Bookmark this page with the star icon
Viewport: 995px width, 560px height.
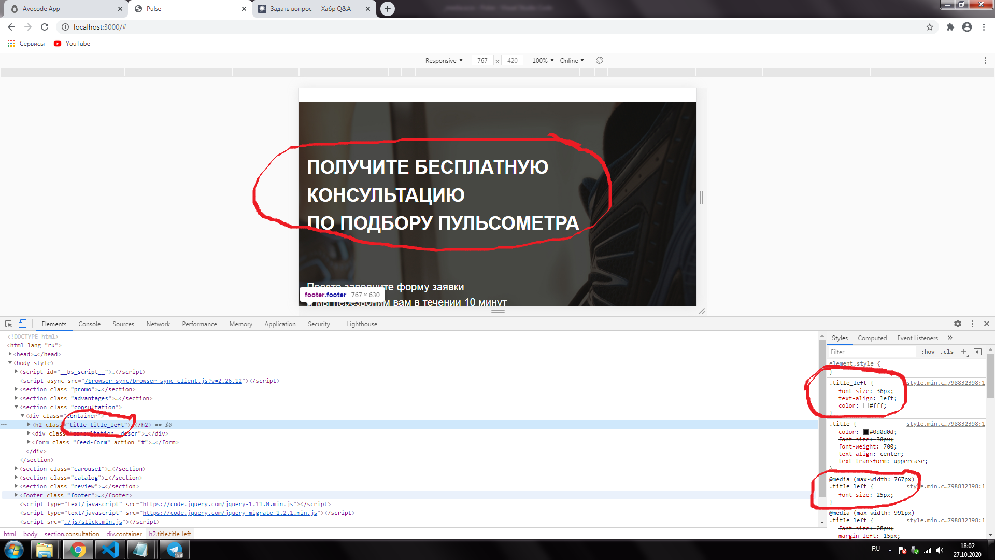point(930,27)
